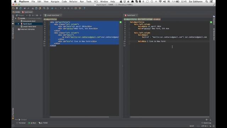Click the Synchronize toolbar icon

click(21, 9)
